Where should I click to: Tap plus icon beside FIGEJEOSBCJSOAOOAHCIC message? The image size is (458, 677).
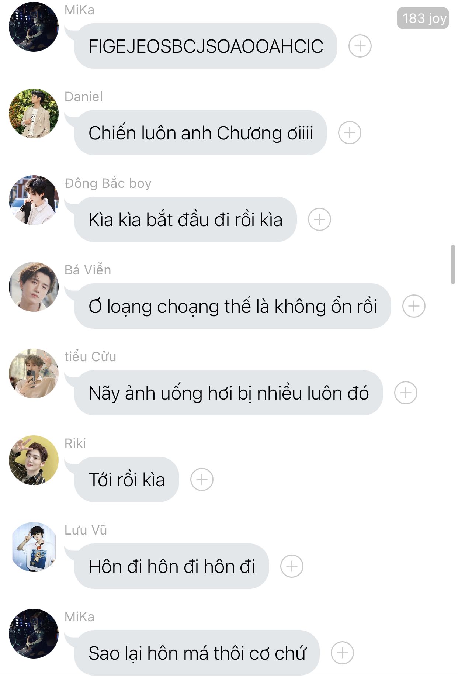[x=360, y=46]
